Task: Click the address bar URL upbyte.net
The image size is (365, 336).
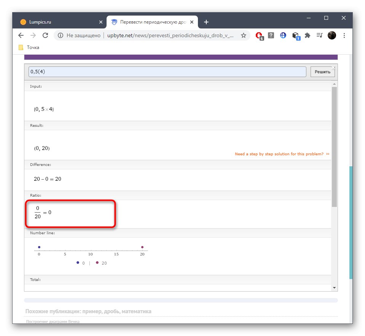Action: [x=170, y=35]
